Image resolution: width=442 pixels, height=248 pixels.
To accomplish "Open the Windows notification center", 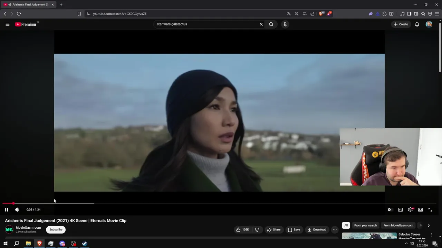I will point(435,244).
